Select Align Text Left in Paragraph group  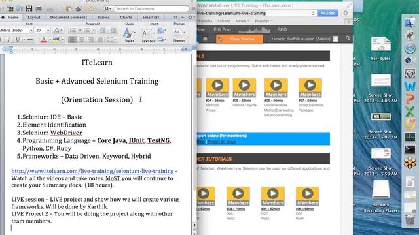point(72,39)
